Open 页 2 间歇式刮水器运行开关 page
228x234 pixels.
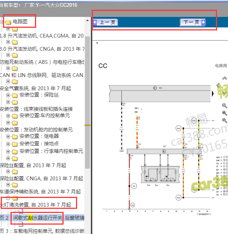42,218
